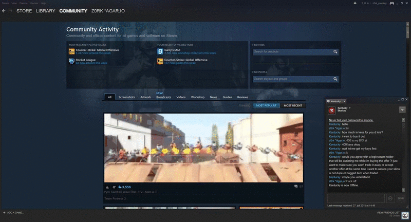Open Counter-Strike: Global Offensive recently played game
Image resolution: width=411 pixels, height=222 pixels.
(97, 50)
